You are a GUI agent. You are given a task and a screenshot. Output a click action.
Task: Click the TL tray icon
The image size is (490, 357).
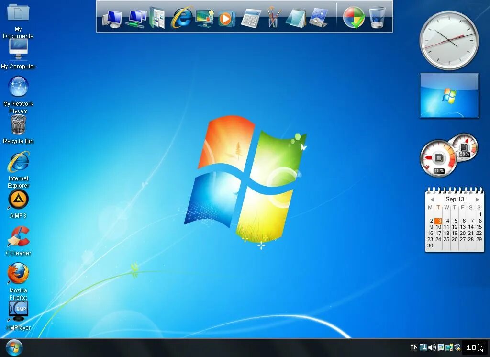423,347
